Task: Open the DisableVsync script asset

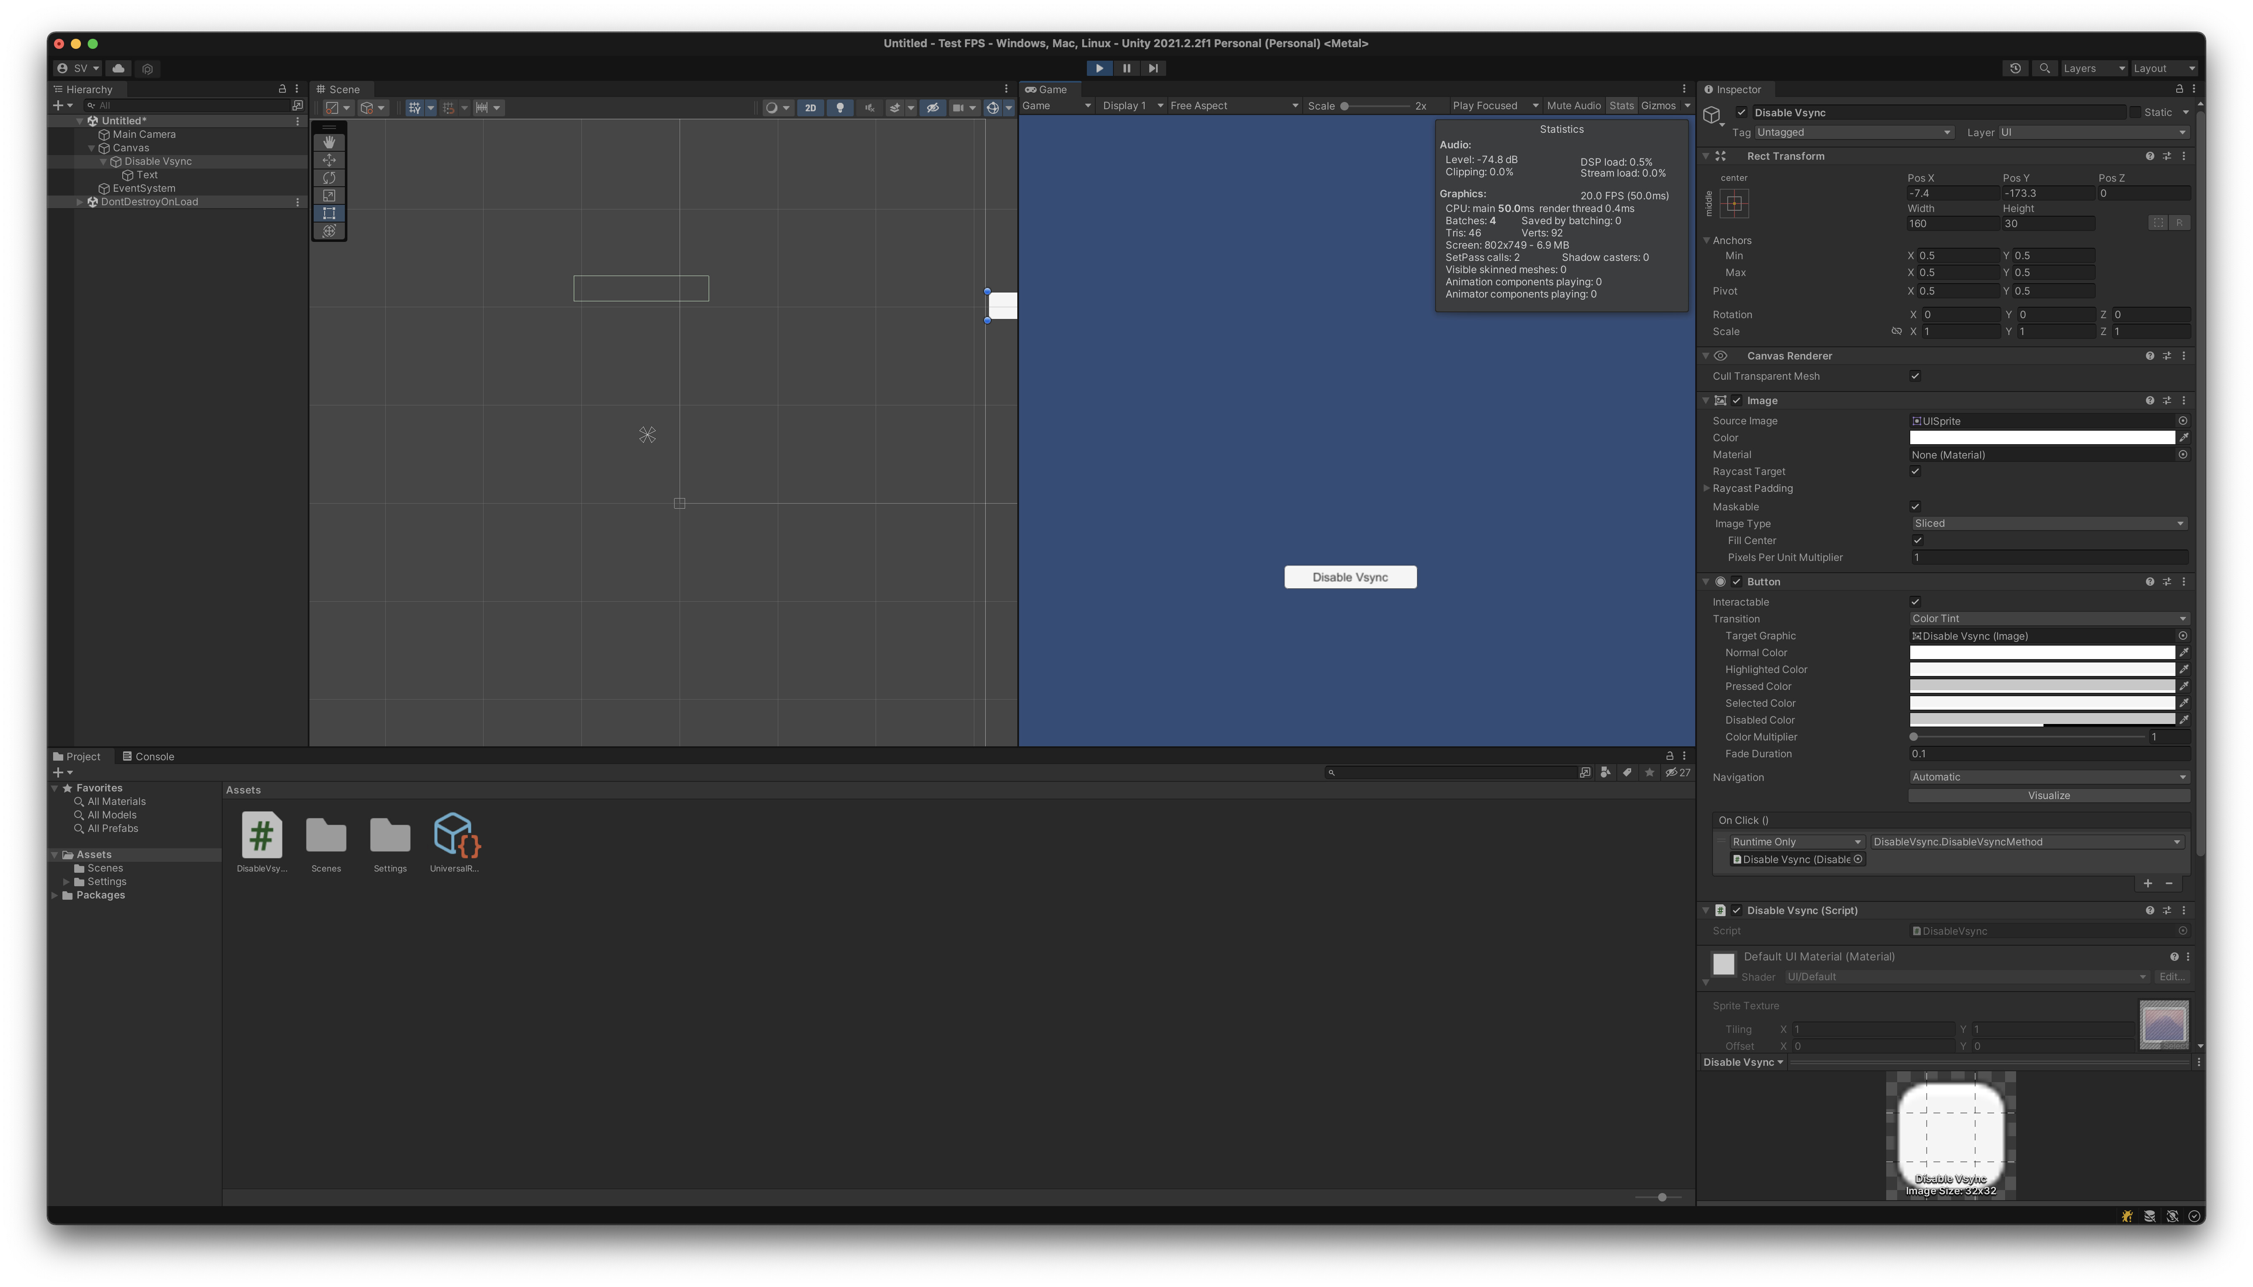Action: click(x=262, y=836)
